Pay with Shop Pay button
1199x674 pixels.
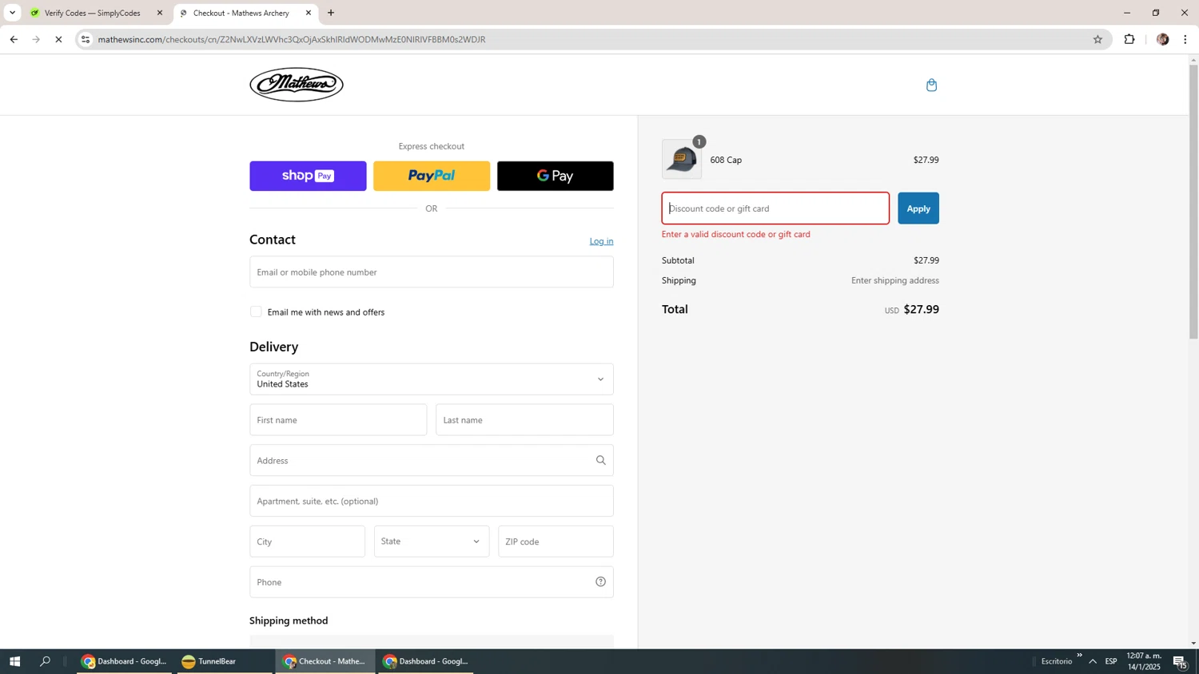(308, 176)
